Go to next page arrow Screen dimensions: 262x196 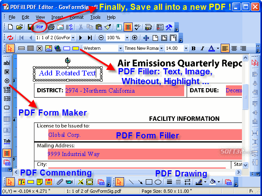pos(81,38)
